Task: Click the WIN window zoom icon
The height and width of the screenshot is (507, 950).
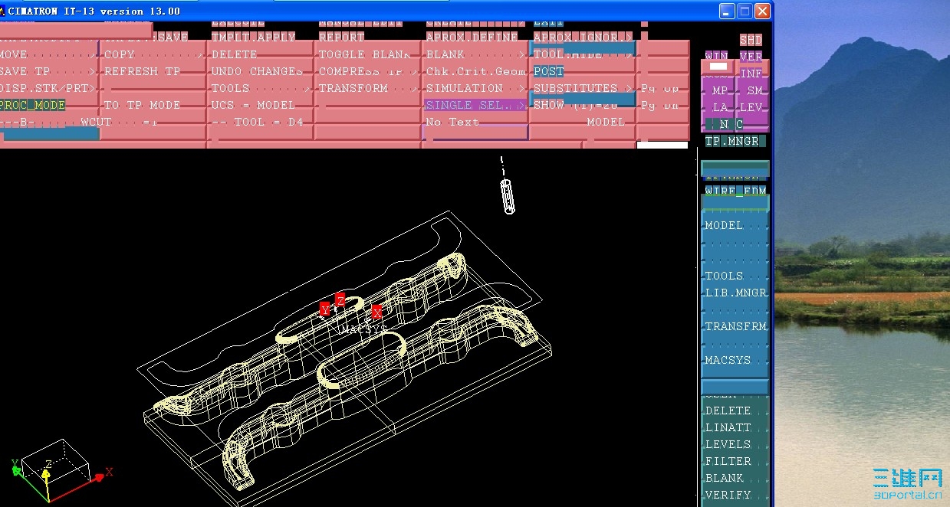Action: coord(717,57)
